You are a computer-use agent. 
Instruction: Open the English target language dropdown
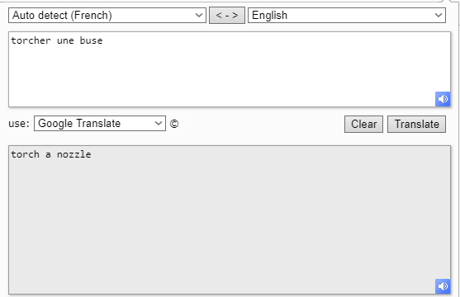point(347,15)
